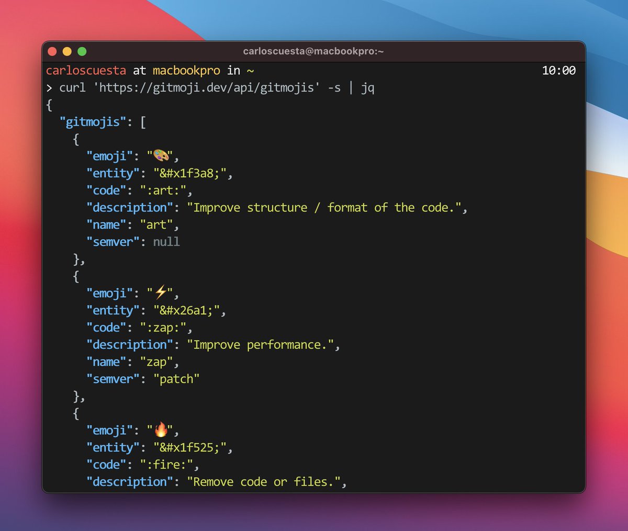This screenshot has height=531, width=628.
Task: Click the name value "zap"
Action: tap(156, 362)
